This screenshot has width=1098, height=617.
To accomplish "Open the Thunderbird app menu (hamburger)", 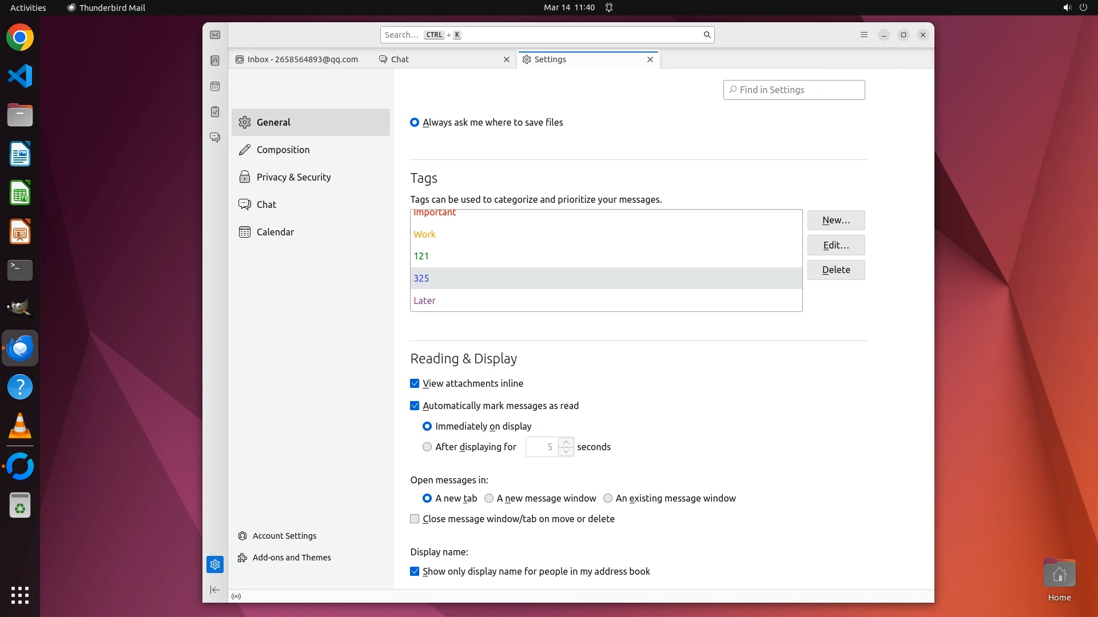I will tap(864, 35).
